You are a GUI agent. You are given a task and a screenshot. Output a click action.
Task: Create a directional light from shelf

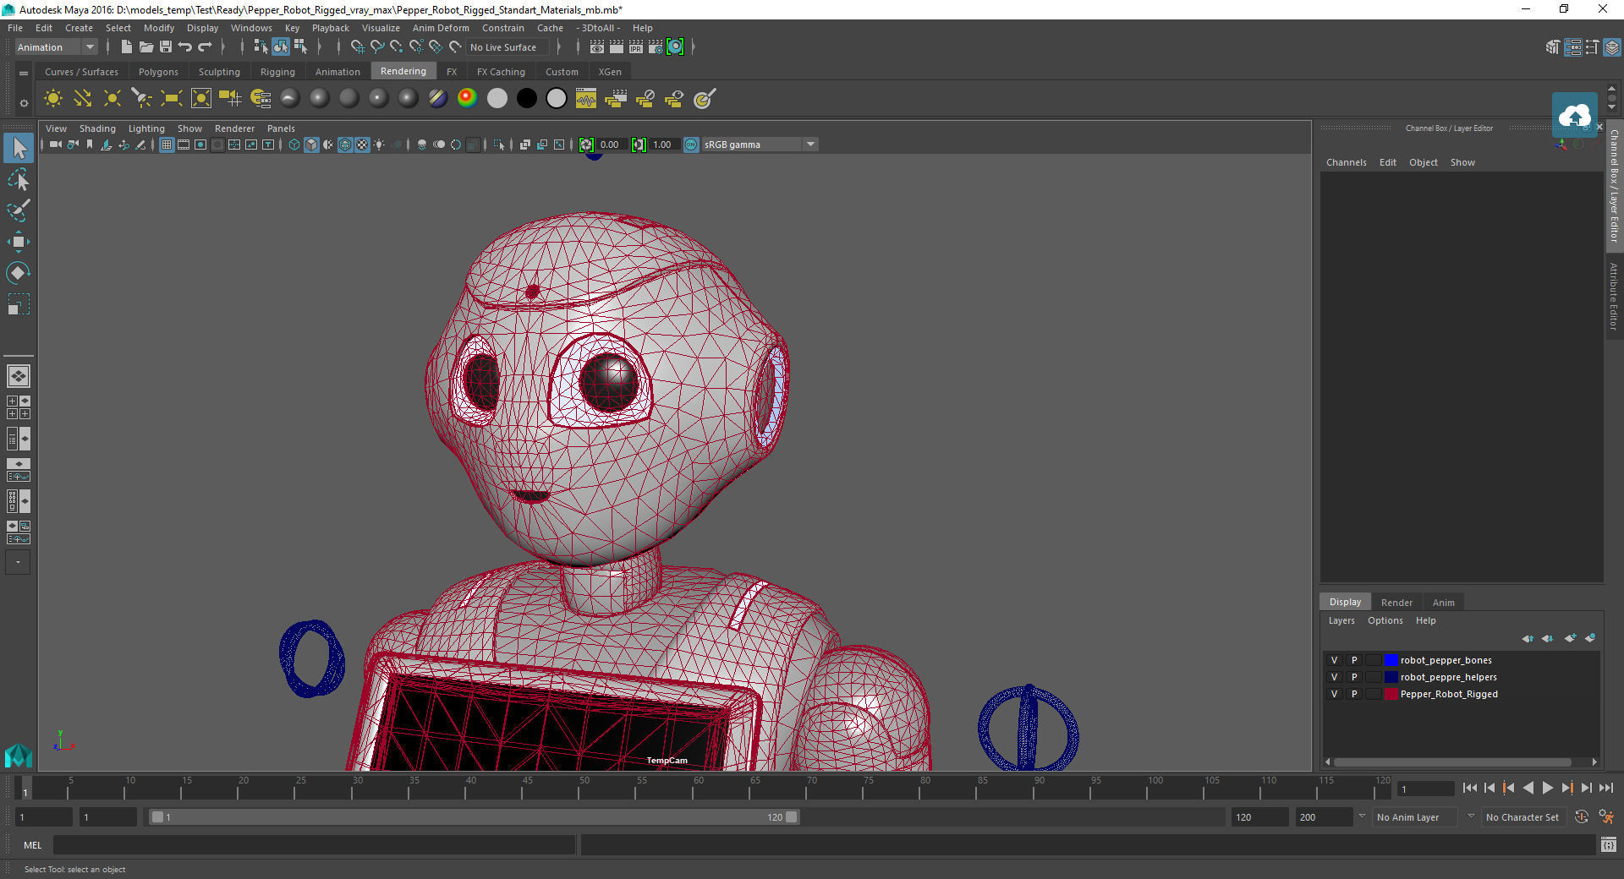pos(83,99)
